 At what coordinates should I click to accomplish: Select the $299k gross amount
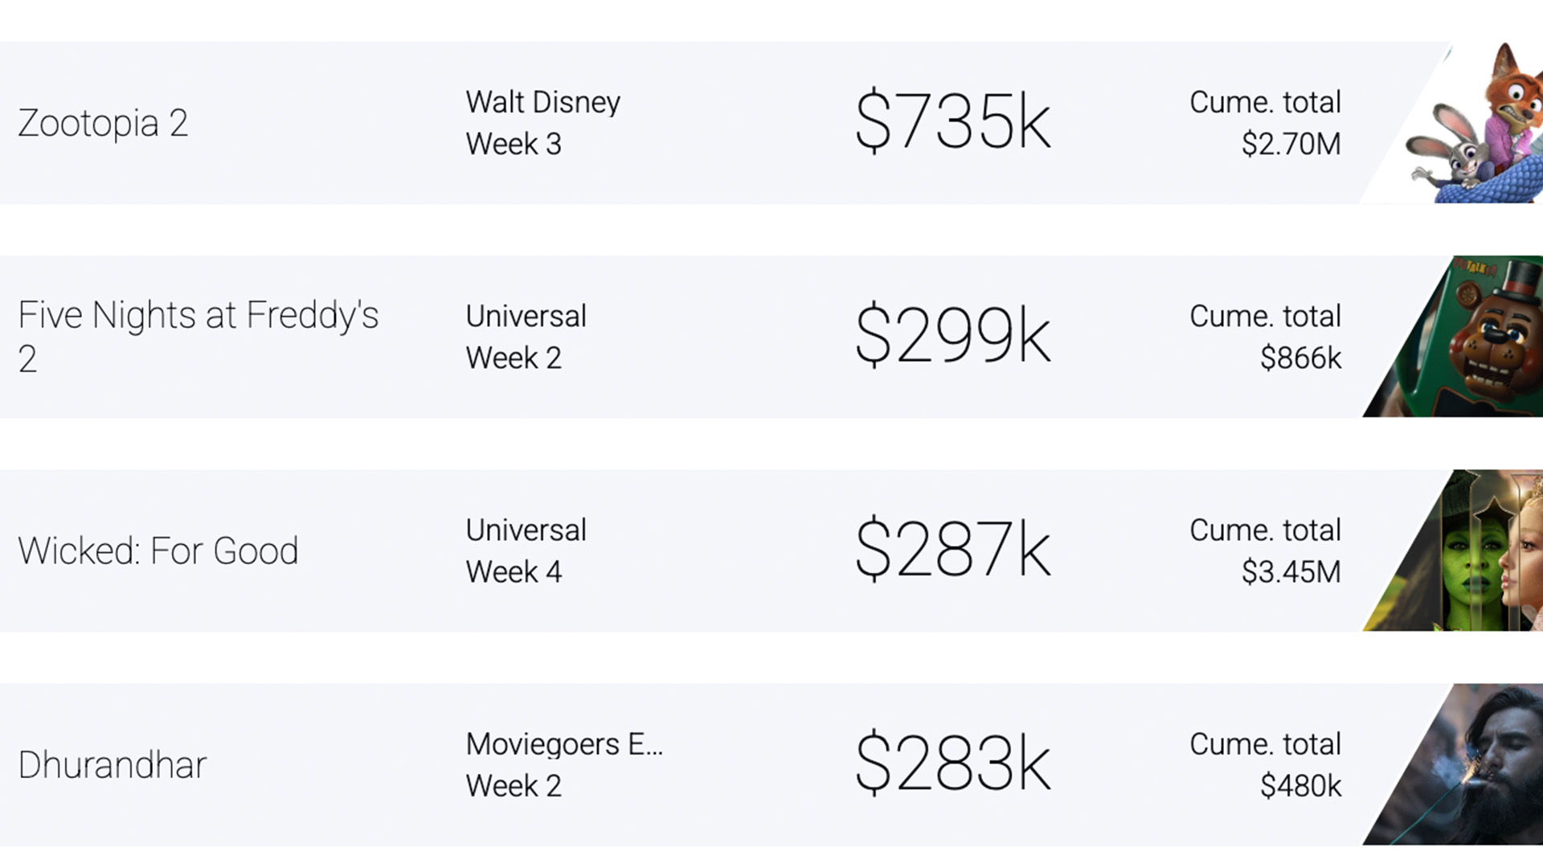(953, 336)
